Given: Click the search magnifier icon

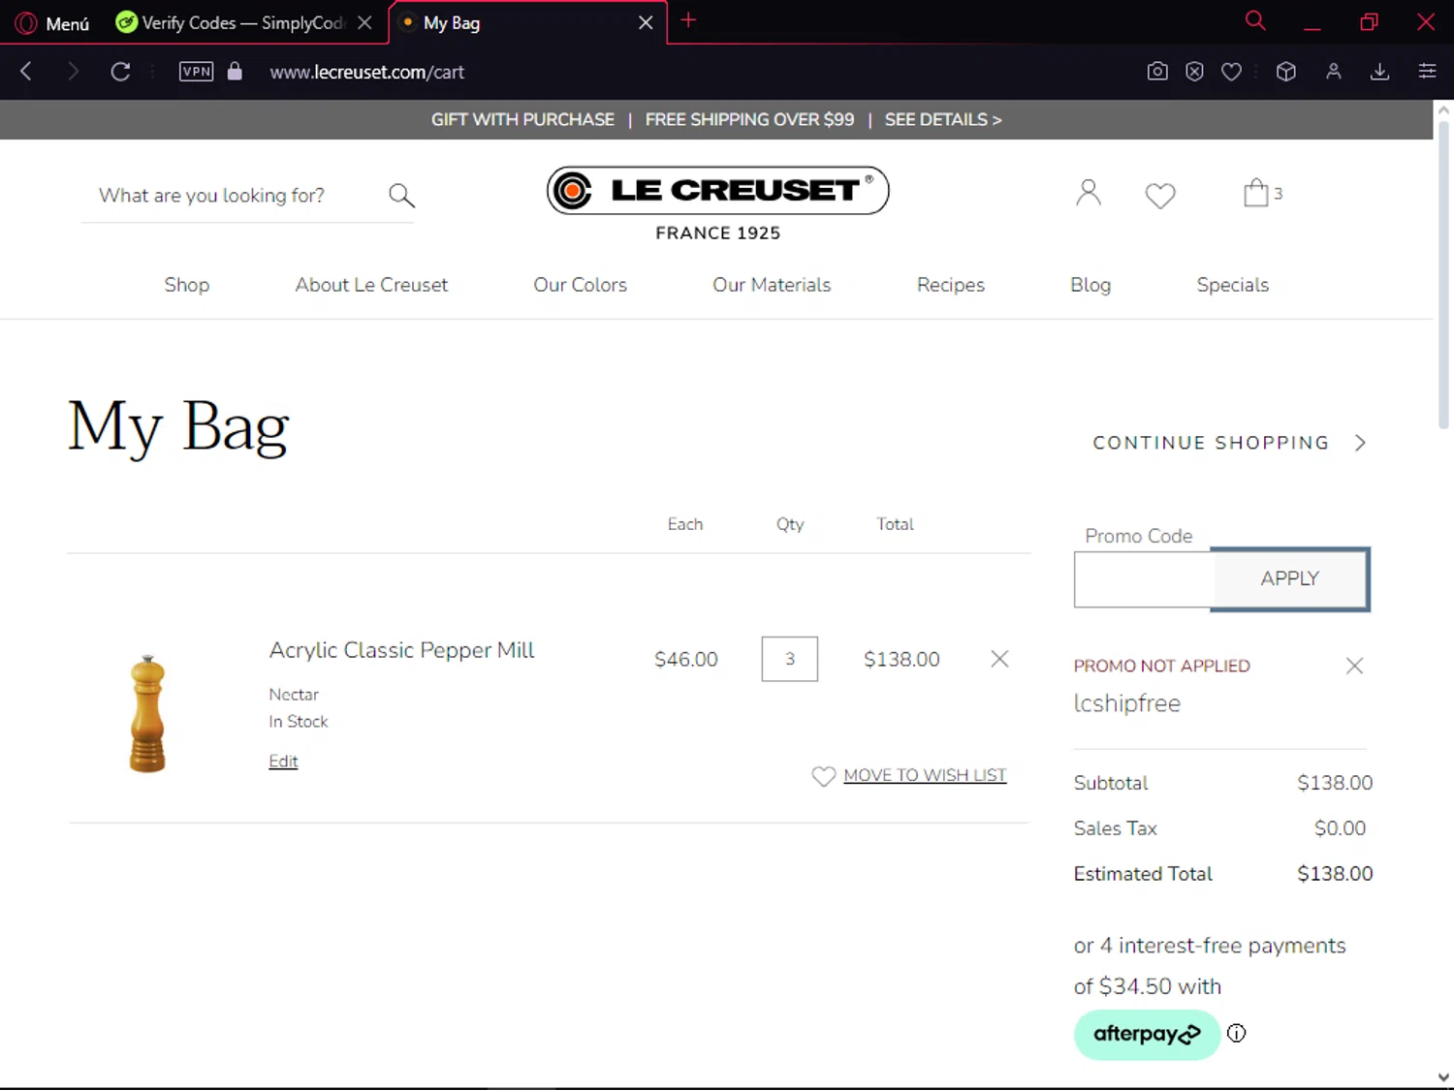Looking at the screenshot, I should pos(401,196).
